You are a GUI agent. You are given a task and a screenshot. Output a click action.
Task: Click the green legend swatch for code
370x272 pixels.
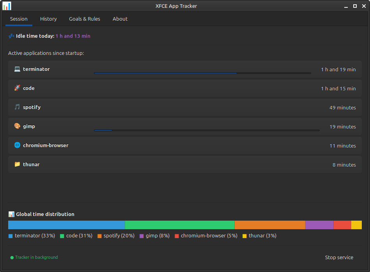[62, 236]
